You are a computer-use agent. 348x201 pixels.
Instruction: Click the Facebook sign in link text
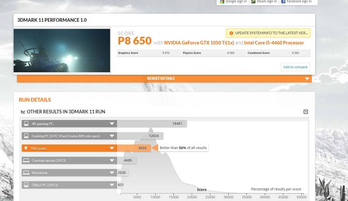(299, 2)
